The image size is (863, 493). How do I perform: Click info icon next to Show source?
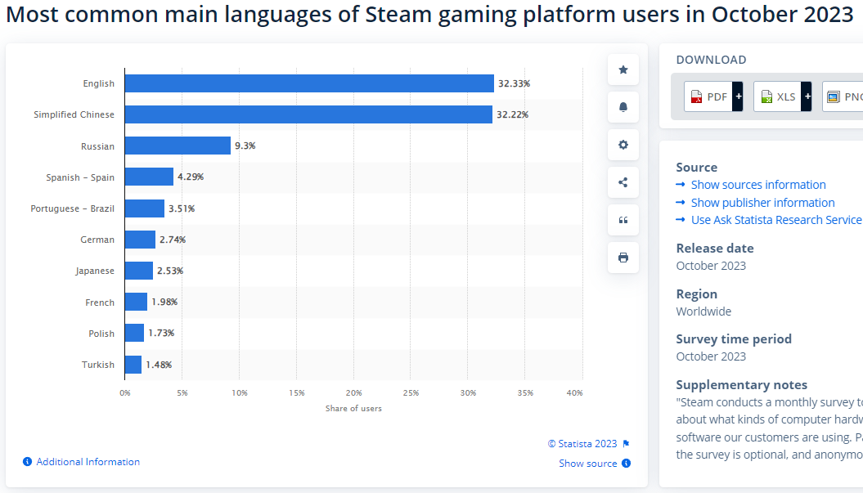(x=627, y=464)
